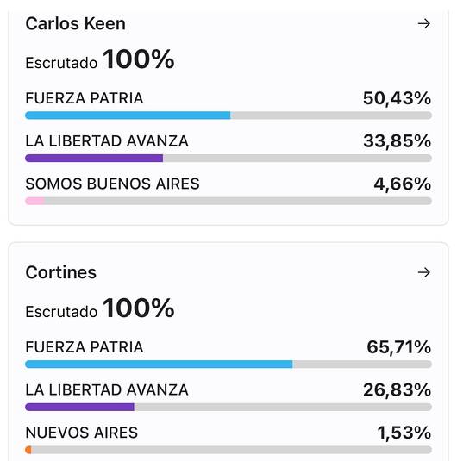Viewport: 457px width, 461px height.
Task: Click Cortines Escrutado 100% text
Action: (x=100, y=308)
